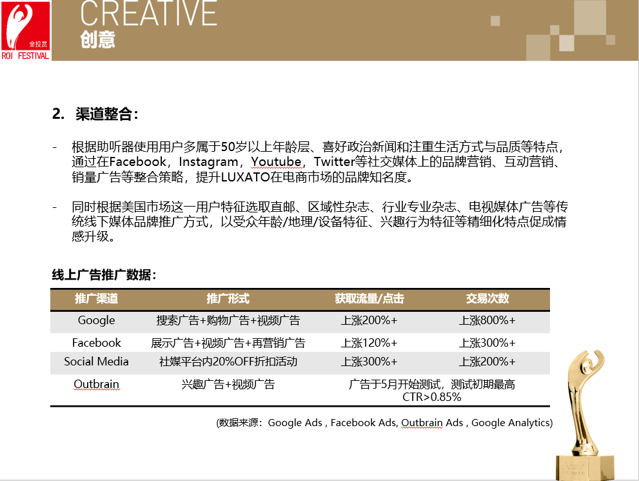Screen dimensions: 639x481
Task: Click the underlined Outbrain table cell
Action: click(x=96, y=384)
